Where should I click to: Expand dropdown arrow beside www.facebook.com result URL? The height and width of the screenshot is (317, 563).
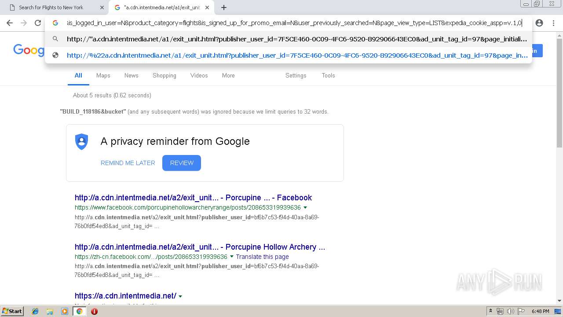[x=305, y=207]
